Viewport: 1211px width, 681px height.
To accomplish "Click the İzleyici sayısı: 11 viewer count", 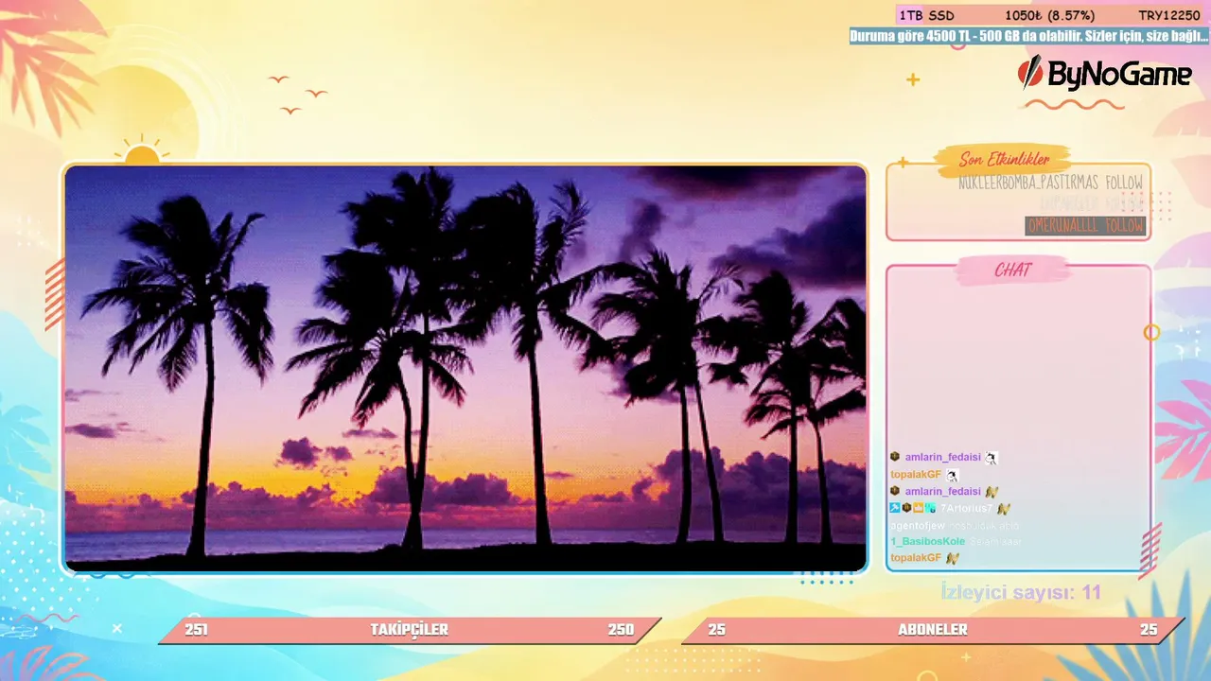I will point(1021,593).
